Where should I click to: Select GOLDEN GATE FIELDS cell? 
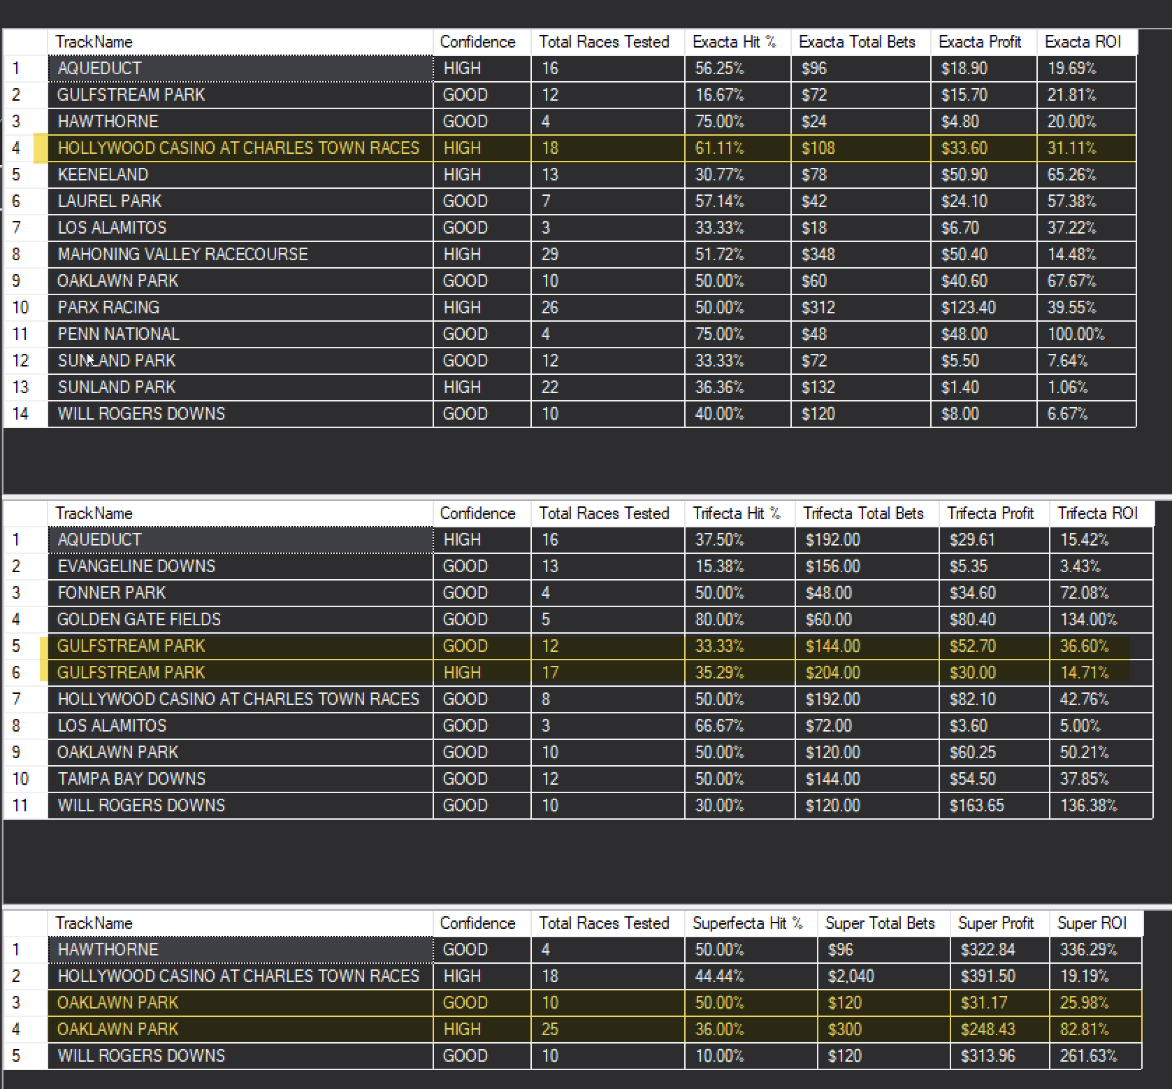240,620
